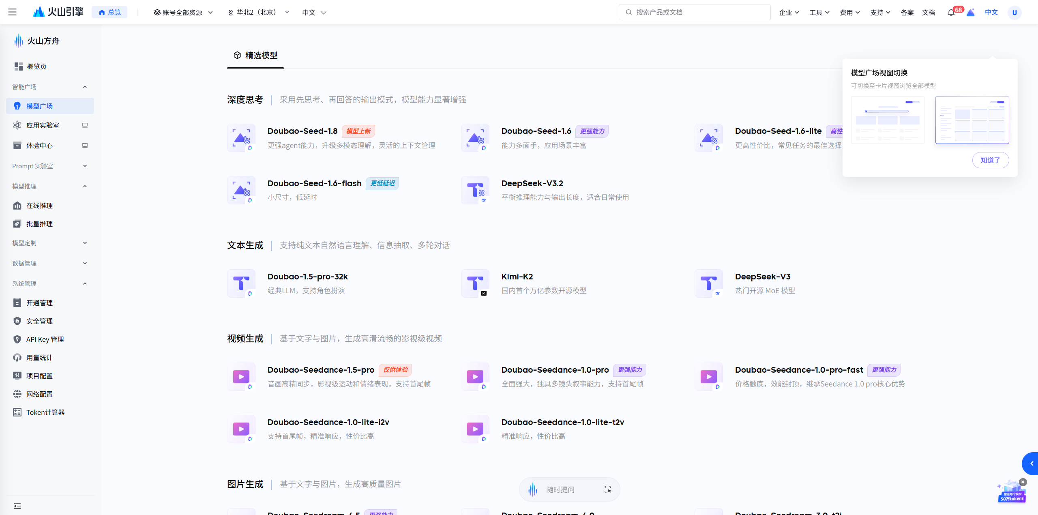
Task: Open the Doubao-Seed-1.8 model link
Action: 302,131
